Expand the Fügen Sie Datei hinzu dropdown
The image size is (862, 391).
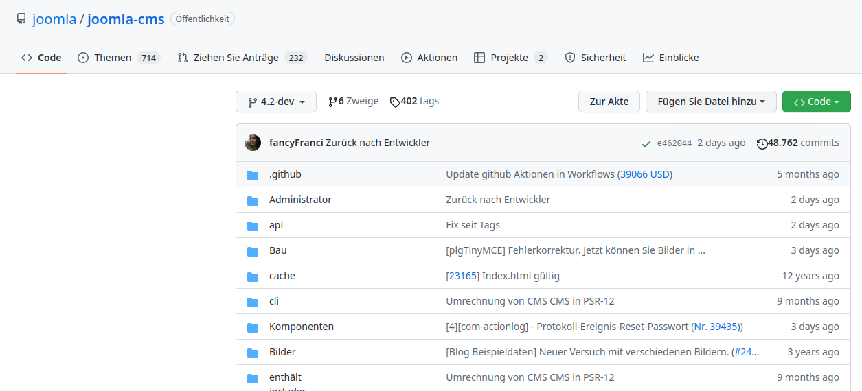tap(711, 102)
